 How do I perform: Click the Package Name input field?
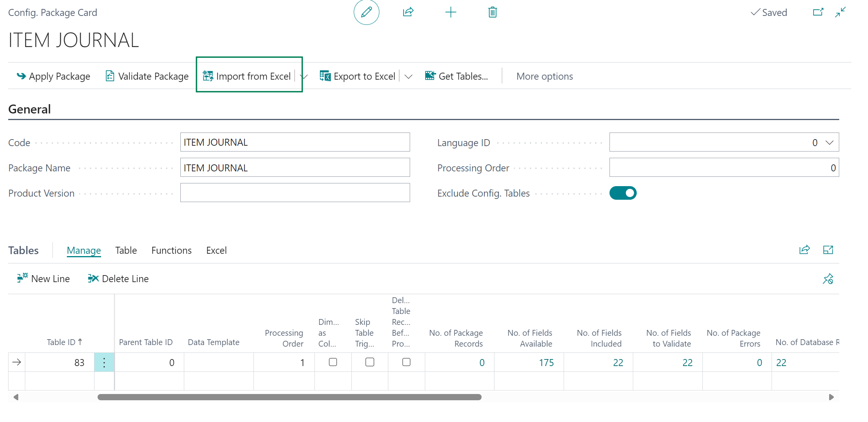295,167
